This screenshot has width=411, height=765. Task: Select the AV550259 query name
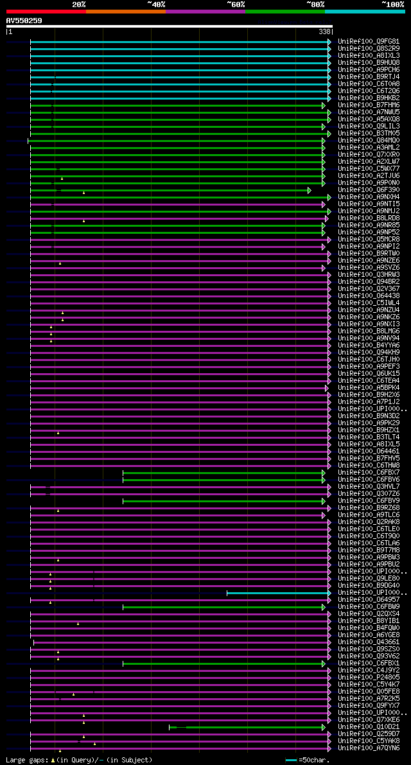click(x=24, y=21)
